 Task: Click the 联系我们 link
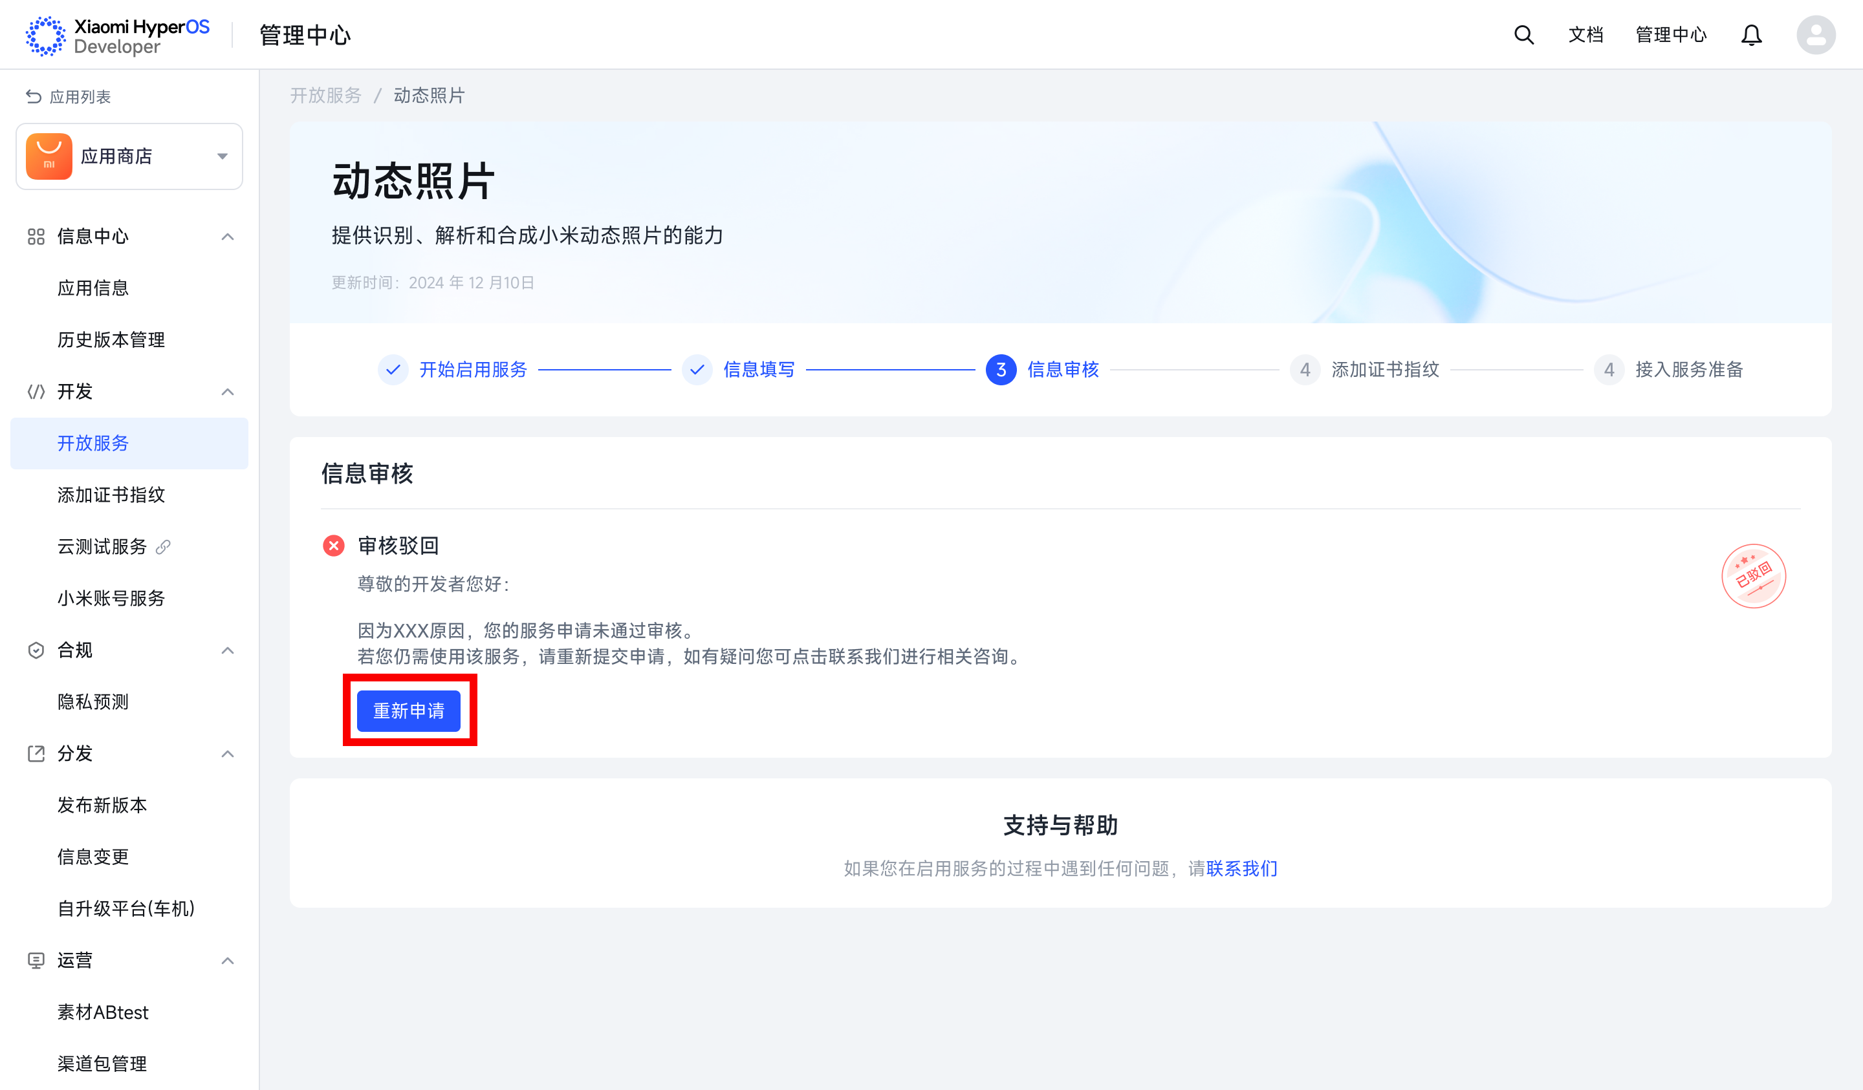[x=1241, y=868]
